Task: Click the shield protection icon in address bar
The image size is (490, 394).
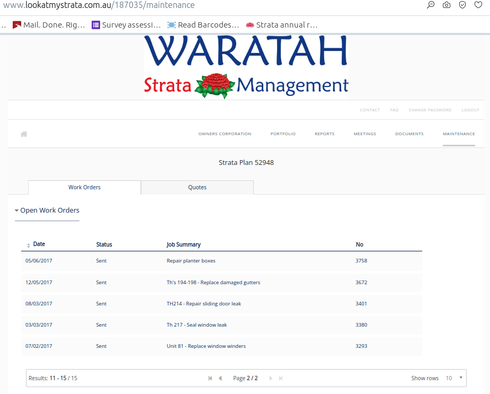Action: coord(462,5)
